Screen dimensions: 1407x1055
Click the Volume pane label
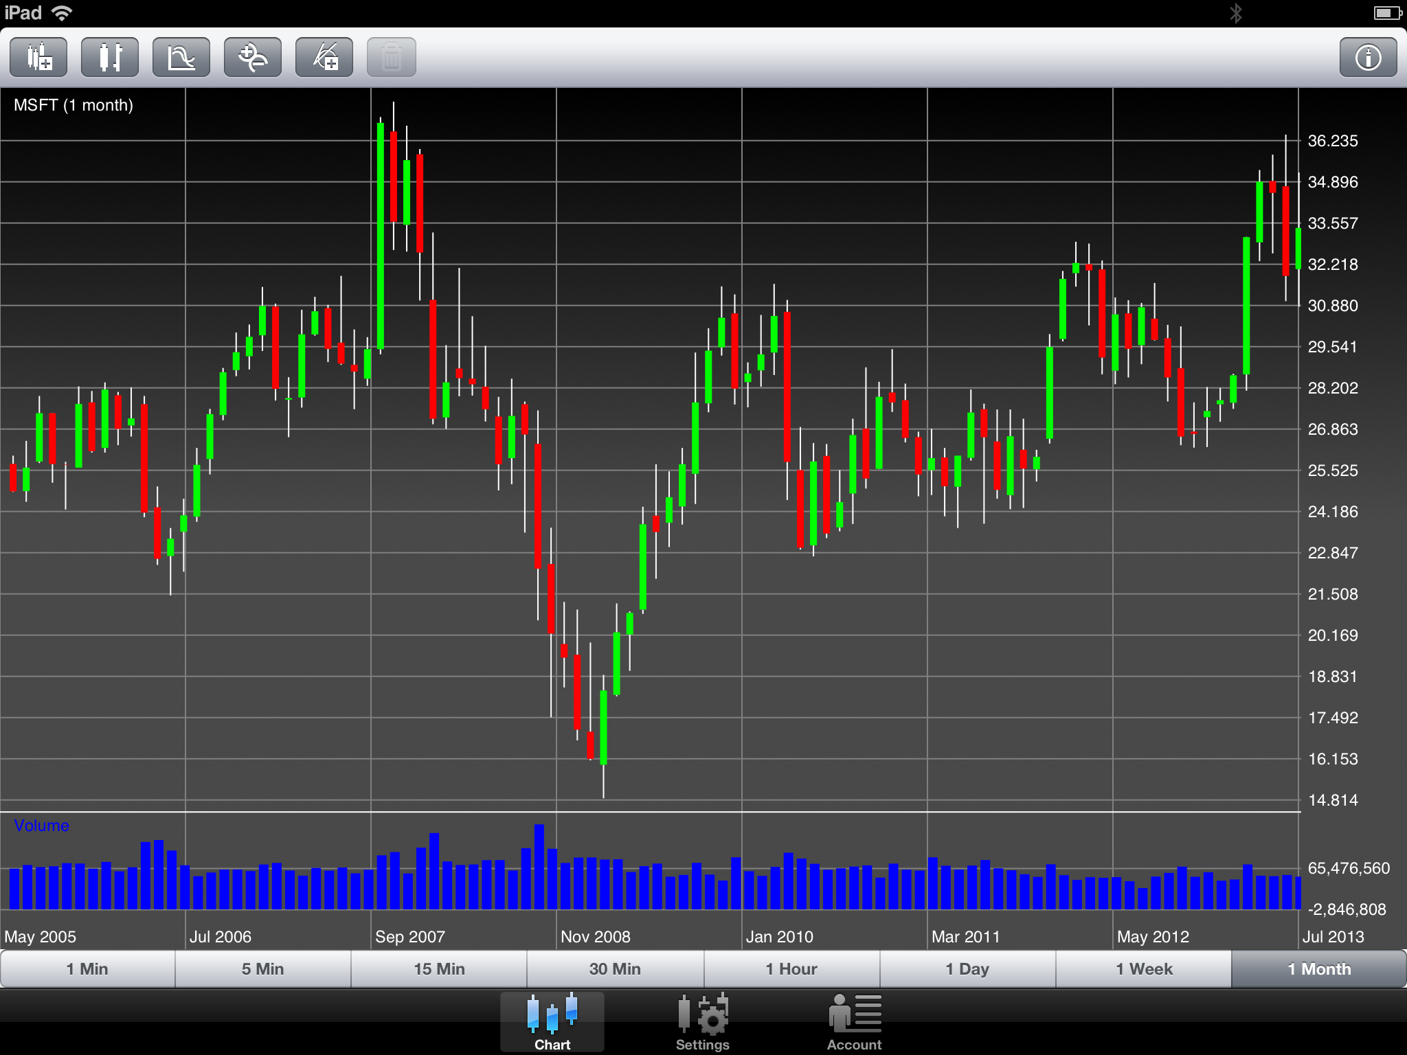coord(41,826)
